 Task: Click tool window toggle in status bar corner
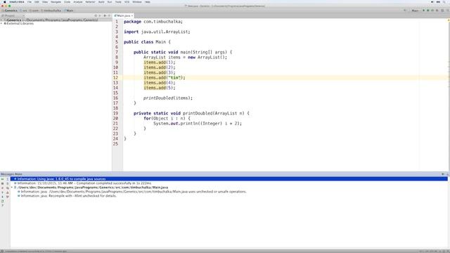(x=2, y=251)
